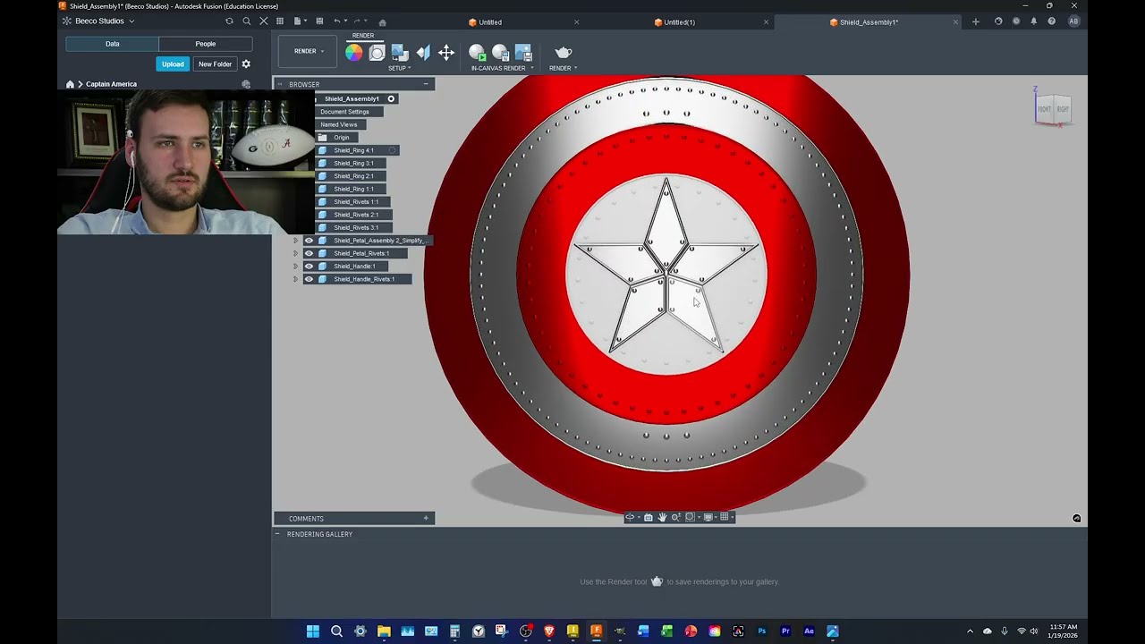This screenshot has height=644, width=1145.
Task: Open the RENDER toolbar tab
Action: (x=363, y=36)
